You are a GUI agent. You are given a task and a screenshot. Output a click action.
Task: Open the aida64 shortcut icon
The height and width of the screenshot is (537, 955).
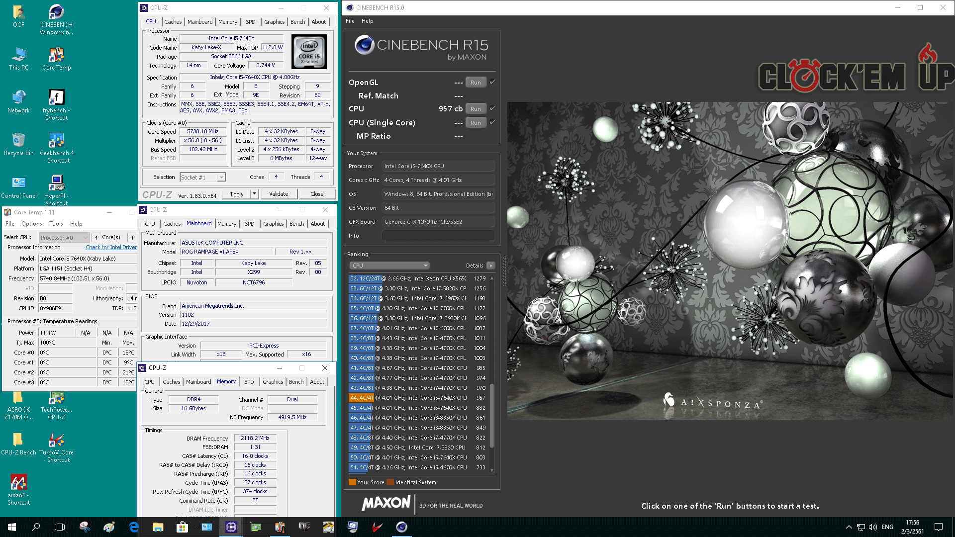(x=19, y=483)
